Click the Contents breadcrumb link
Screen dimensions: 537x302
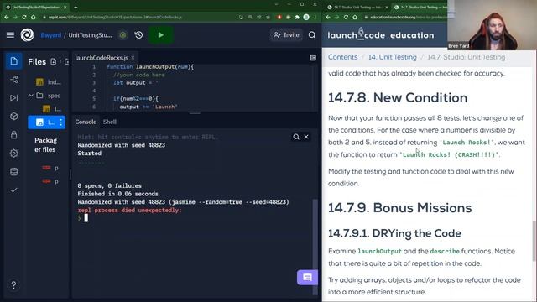[342, 57]
